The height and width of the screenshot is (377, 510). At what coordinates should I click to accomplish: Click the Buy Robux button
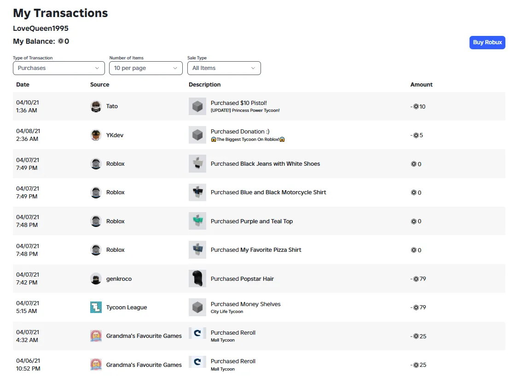pos(487,42)
